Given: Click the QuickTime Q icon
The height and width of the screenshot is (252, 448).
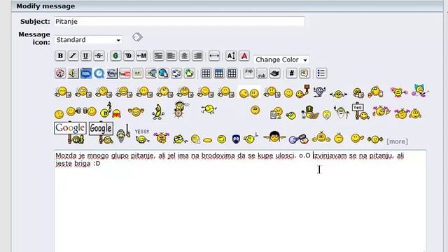Looking at the screenshot, I should click(x=99, y=73).
